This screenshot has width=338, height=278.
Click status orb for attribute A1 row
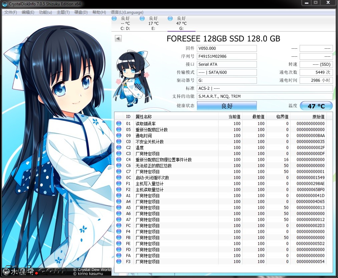[x=119, y=196]
